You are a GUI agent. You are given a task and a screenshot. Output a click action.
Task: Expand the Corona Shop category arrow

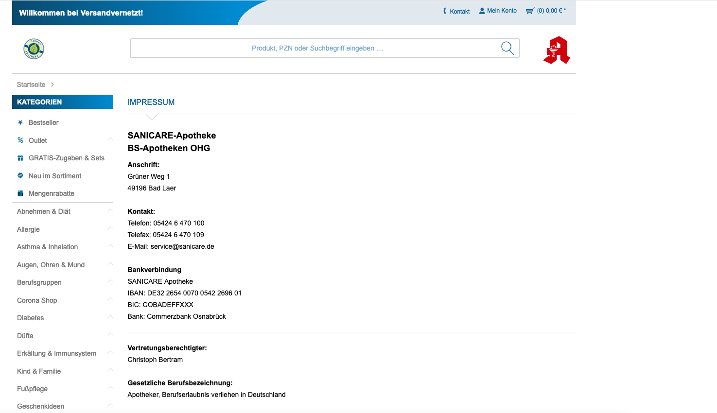click(110, 299)
